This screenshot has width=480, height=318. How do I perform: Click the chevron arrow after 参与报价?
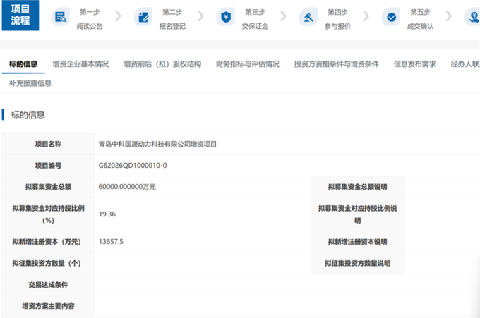click(366, 16)
